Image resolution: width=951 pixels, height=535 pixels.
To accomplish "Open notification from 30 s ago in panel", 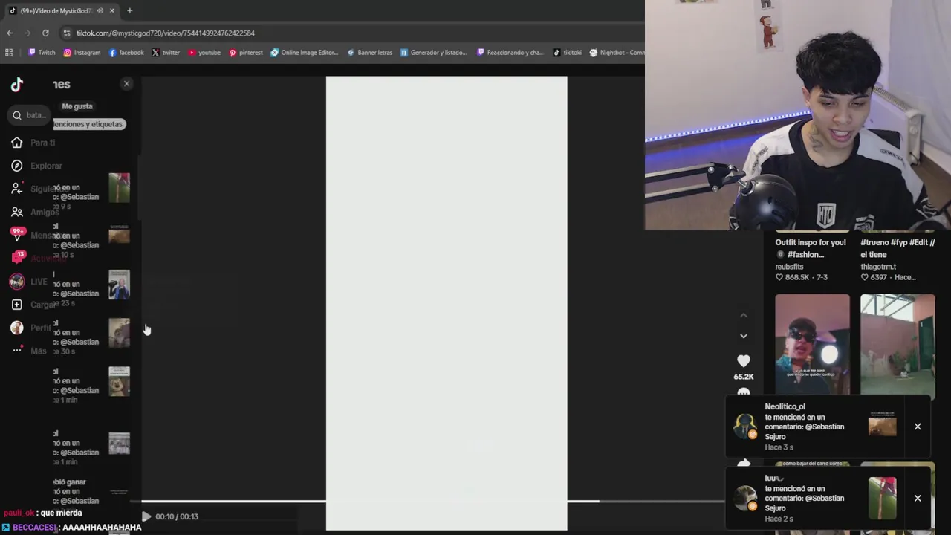I will click(x=91, y=337).
